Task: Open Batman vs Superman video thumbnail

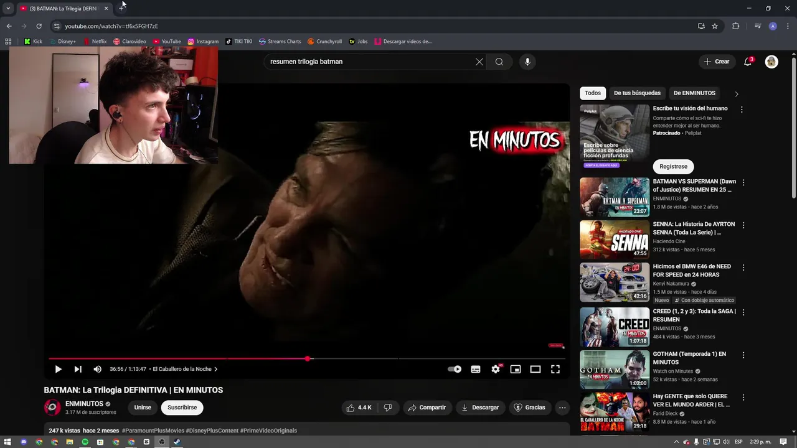Action: (615, 197)
